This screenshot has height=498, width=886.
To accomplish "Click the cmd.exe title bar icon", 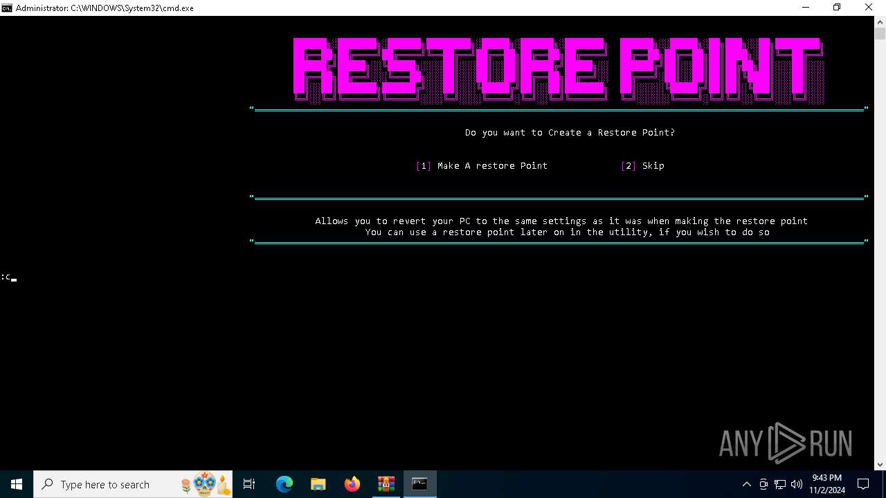I will click(x=7, y=8).
